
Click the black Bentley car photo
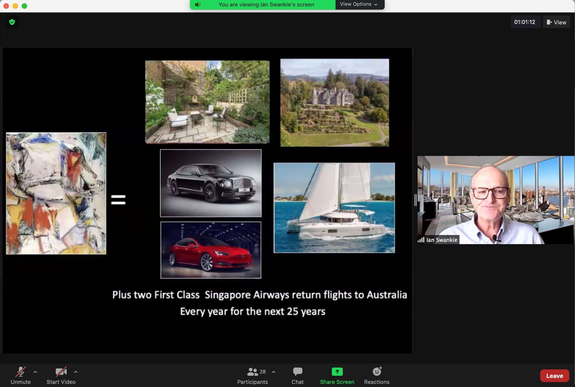pos(211,183)
